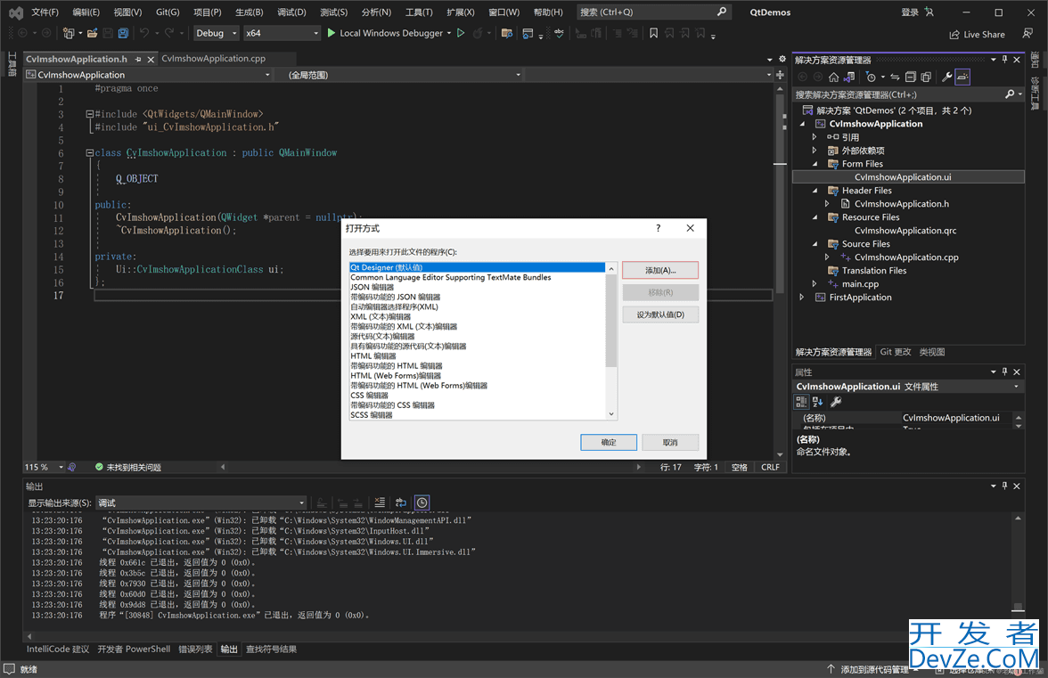This screenshot has height=678, width=1048.
Task: Expand the FirstApplication project node
Action: (801, 298)
